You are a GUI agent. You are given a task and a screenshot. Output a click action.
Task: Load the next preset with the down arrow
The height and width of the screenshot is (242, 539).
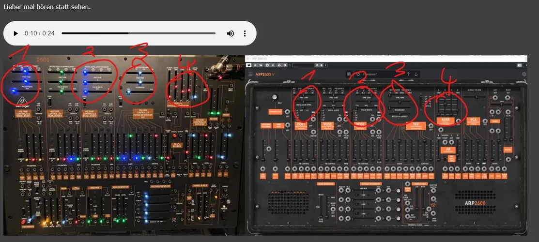[416, 74]
